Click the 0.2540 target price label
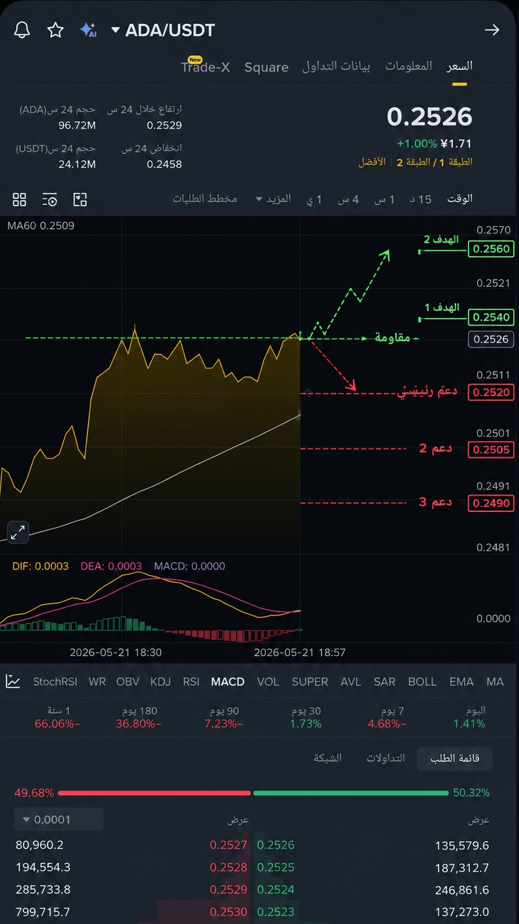Image resolution: width=519 pixels, height=924 pixels. tap(491, 317)
